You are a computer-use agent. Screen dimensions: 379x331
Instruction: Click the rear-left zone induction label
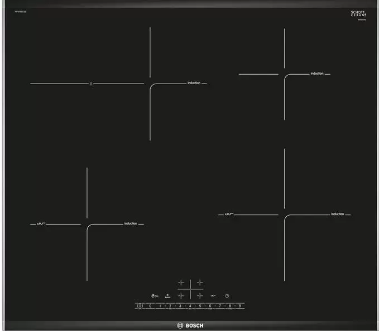coord(194,83)
